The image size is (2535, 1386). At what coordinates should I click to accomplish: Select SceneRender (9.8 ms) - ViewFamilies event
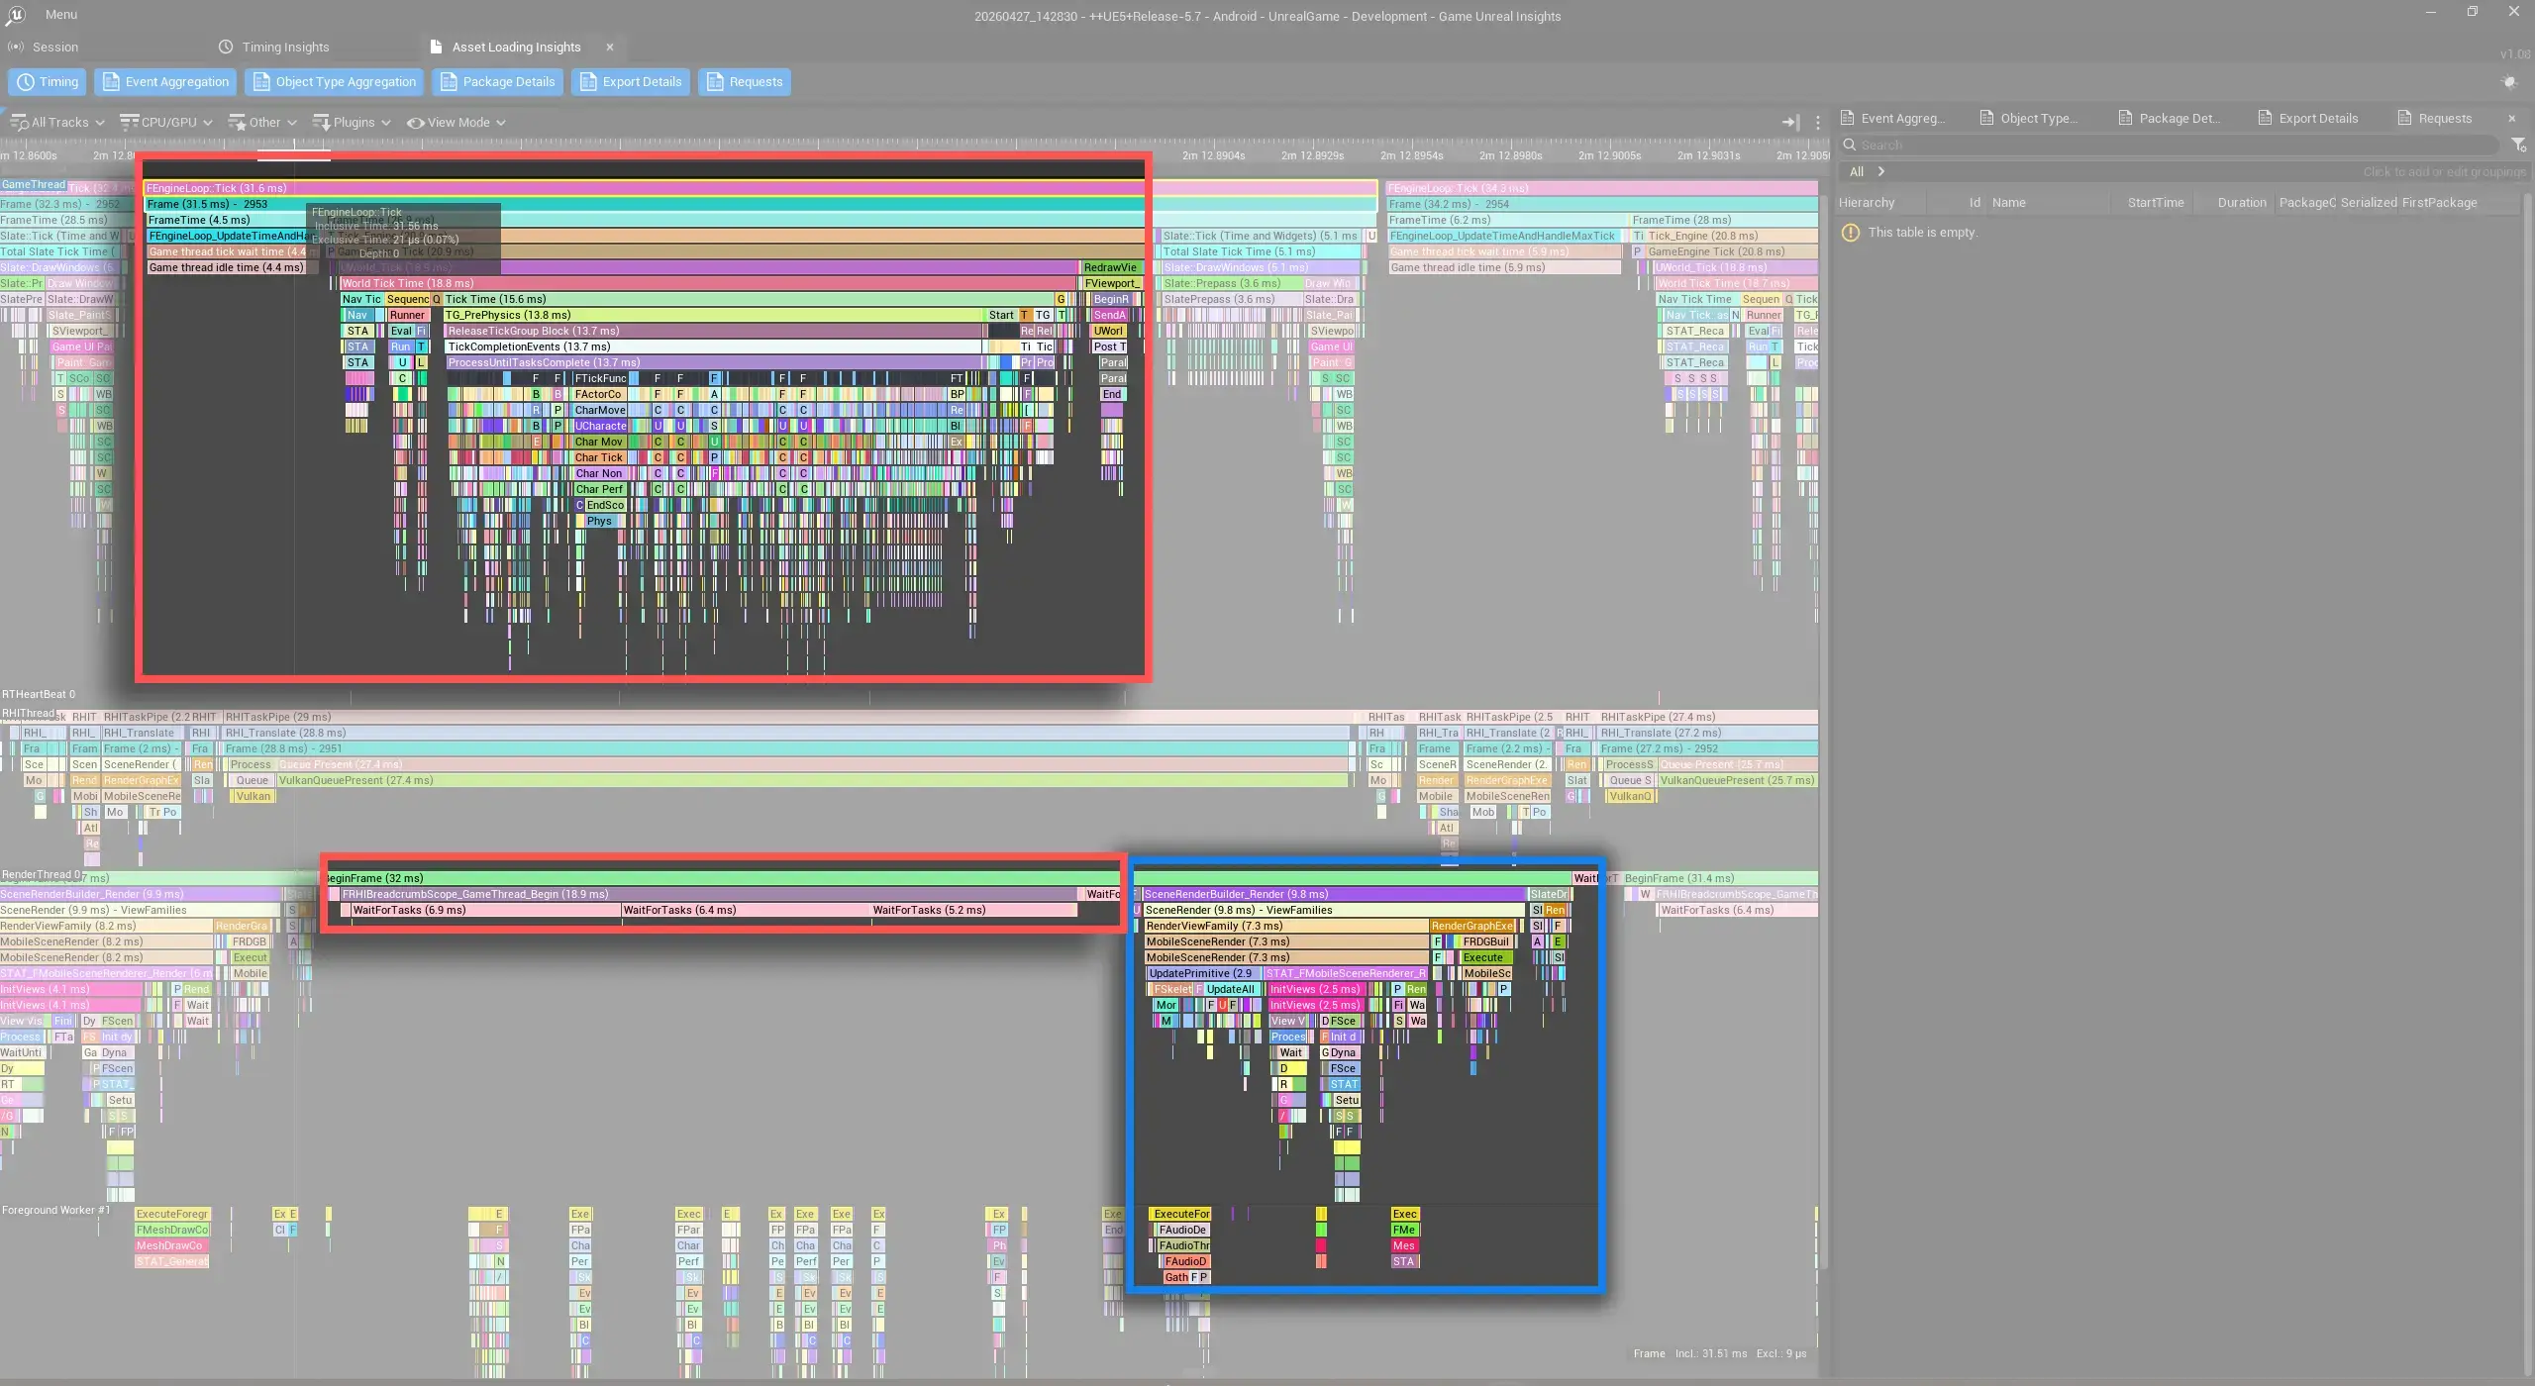click(1334, 910)
